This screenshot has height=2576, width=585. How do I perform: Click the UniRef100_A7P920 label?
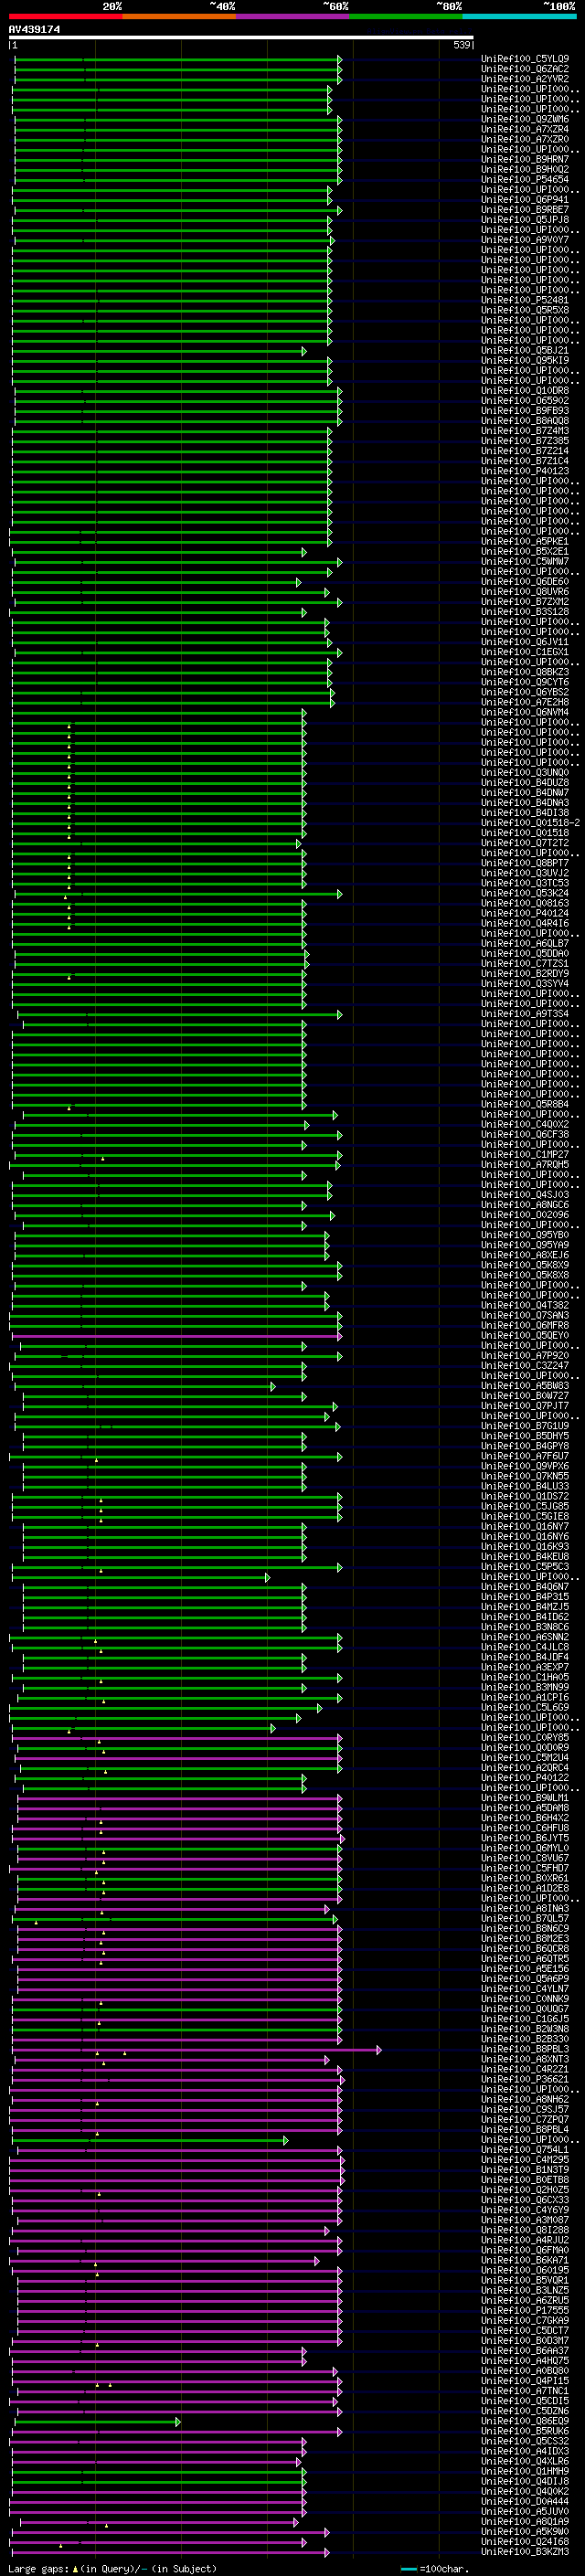(524, 1356)
